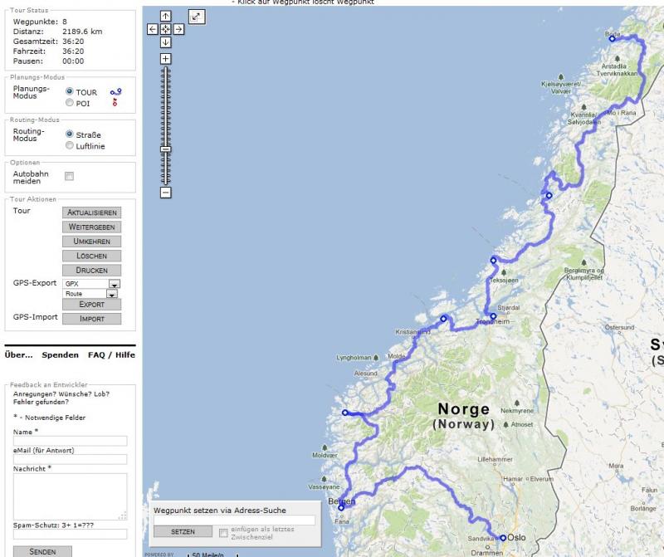
Task: Click the Setzen button
Action: (183, 531)
